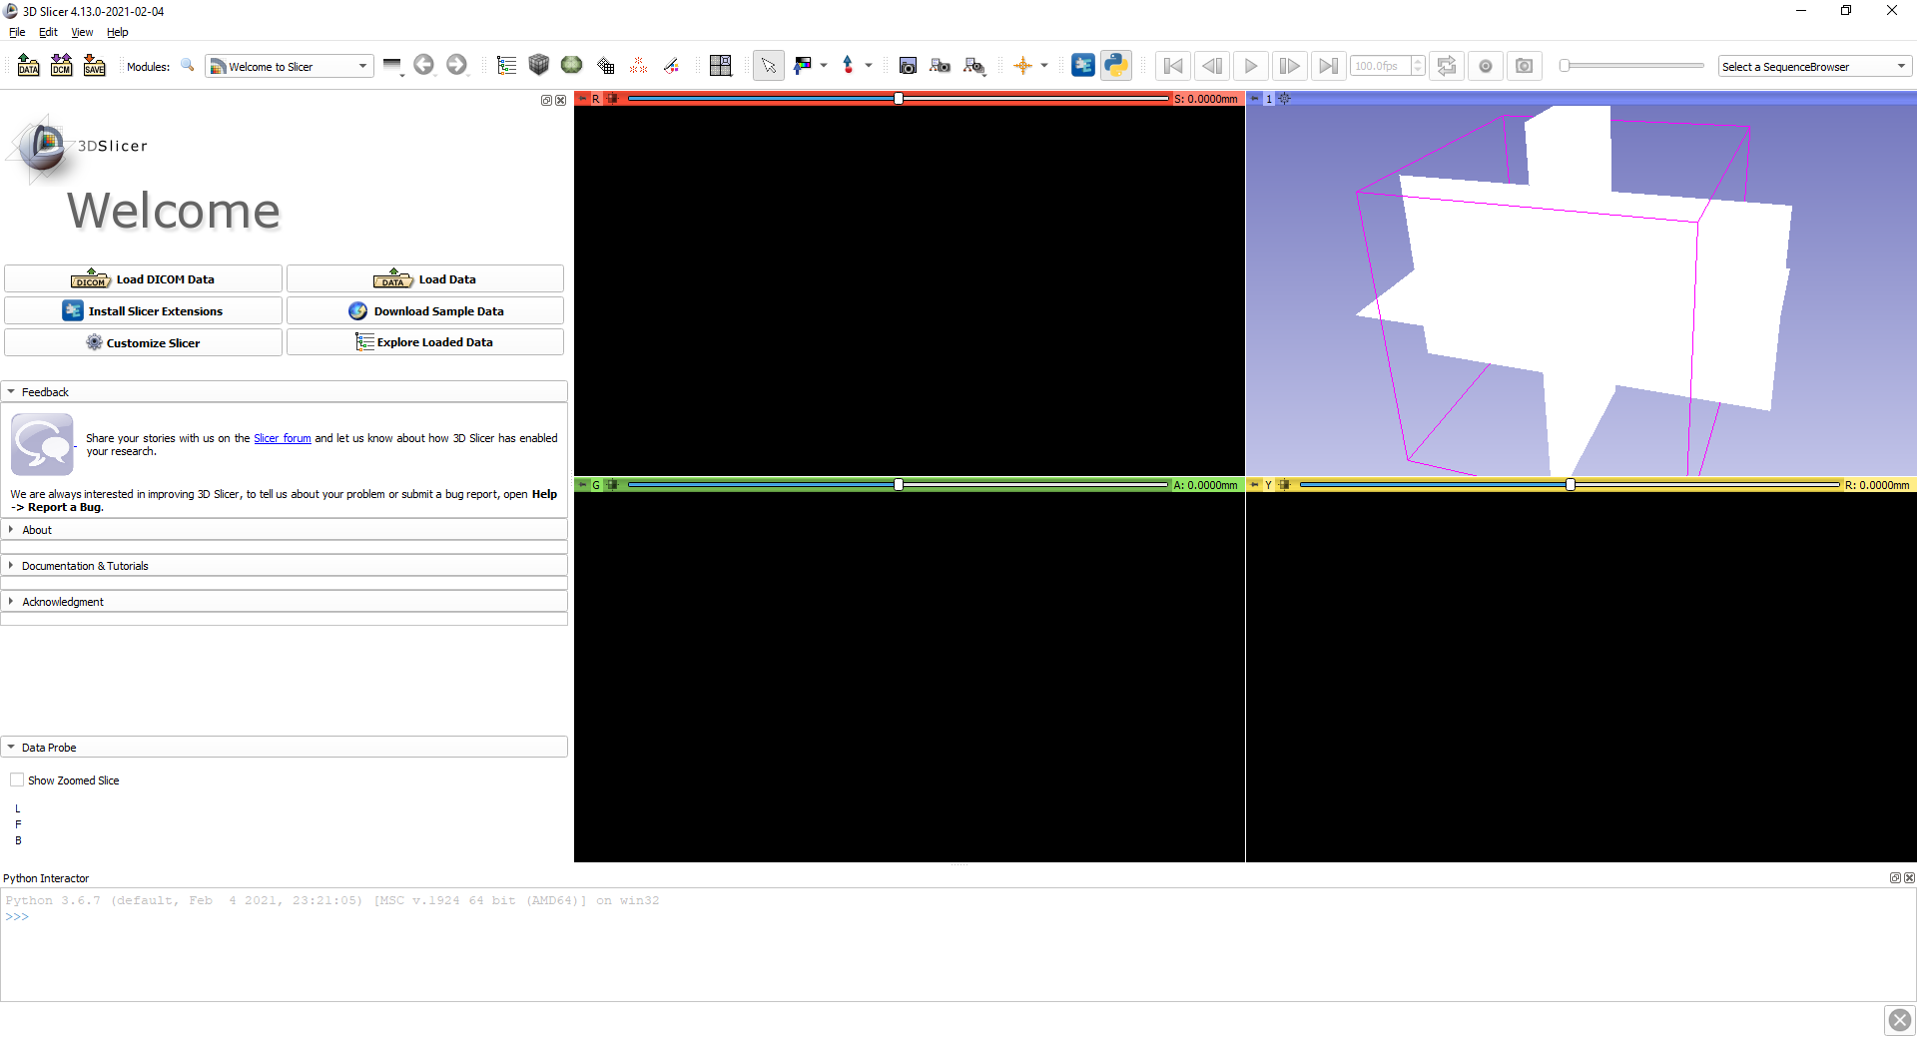
Task: Open the View menu
Action: tap(82, 32)
